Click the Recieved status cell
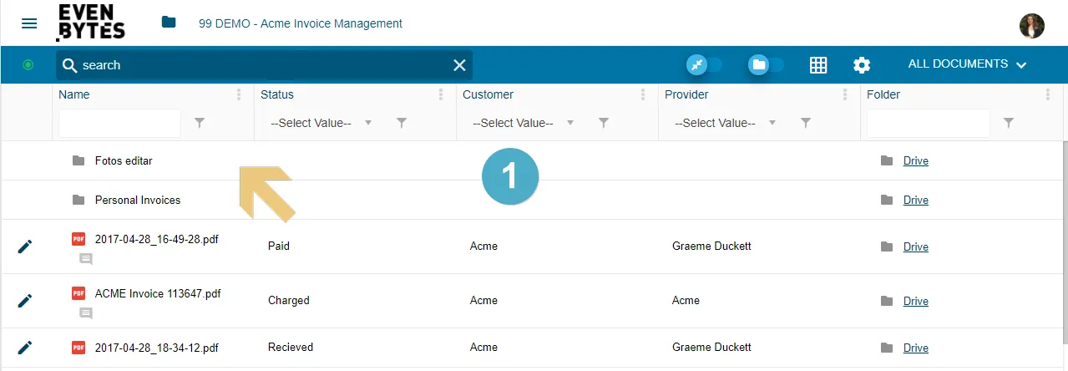1068x371 pixels. (x=291, y=347)
